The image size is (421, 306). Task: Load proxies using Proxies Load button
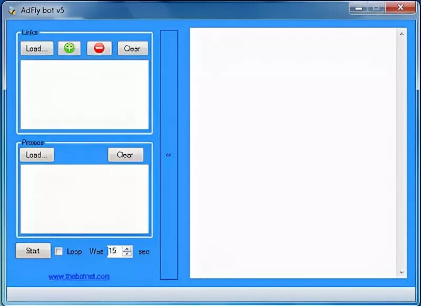tap(37, 155)
